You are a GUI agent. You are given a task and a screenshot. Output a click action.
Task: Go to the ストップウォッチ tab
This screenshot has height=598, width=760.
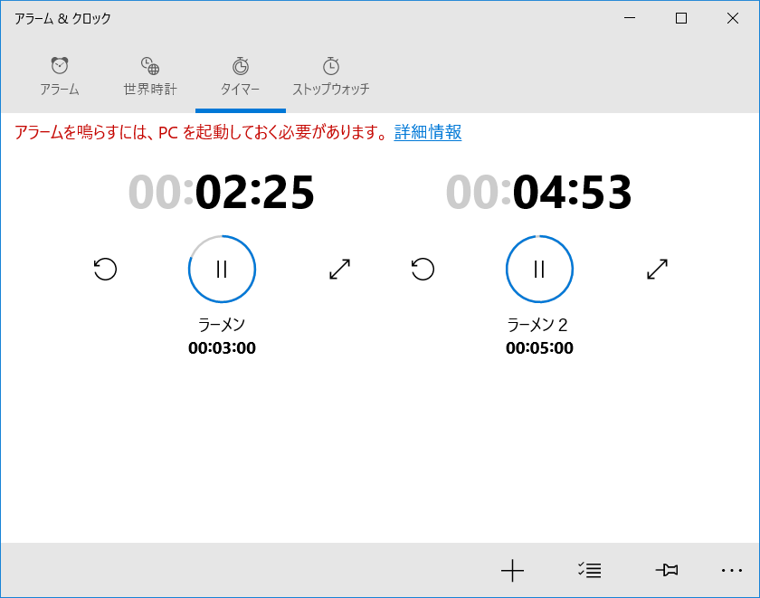click(331, 77)
